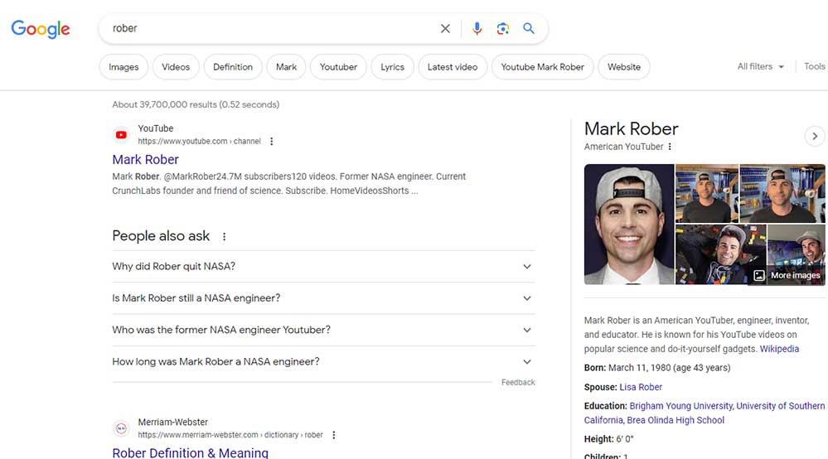Expand "Is Mark Rober still a NASA engineer?"
The image size is (828, 459).
pos(323,298)
